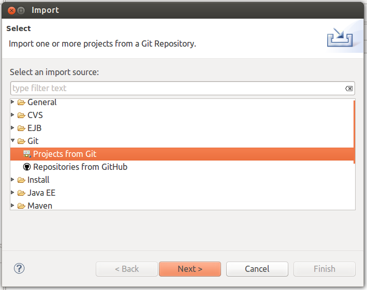Expand the Install category arrow

click(12, 179)
